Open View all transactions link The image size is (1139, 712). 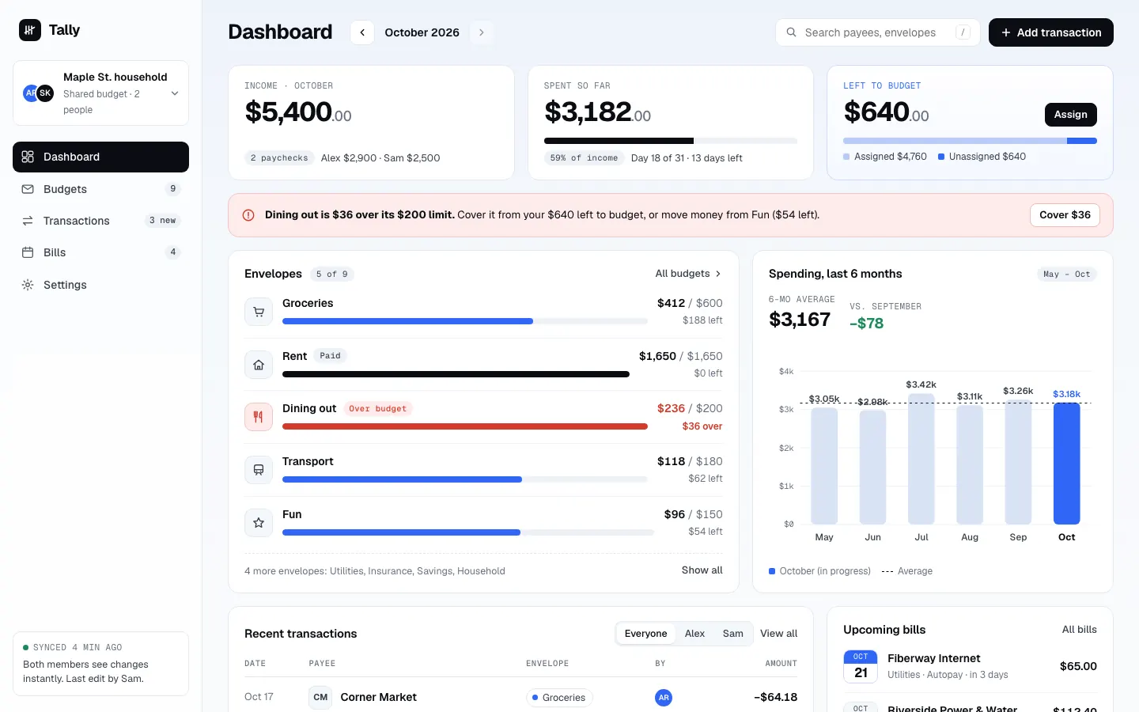tap(779, 634)
